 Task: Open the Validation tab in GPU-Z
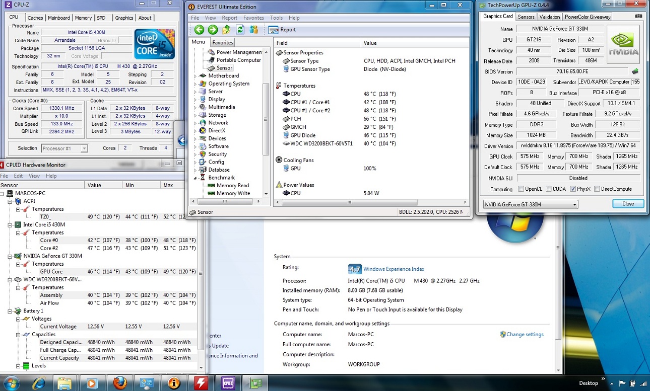[x=549, y=17]
